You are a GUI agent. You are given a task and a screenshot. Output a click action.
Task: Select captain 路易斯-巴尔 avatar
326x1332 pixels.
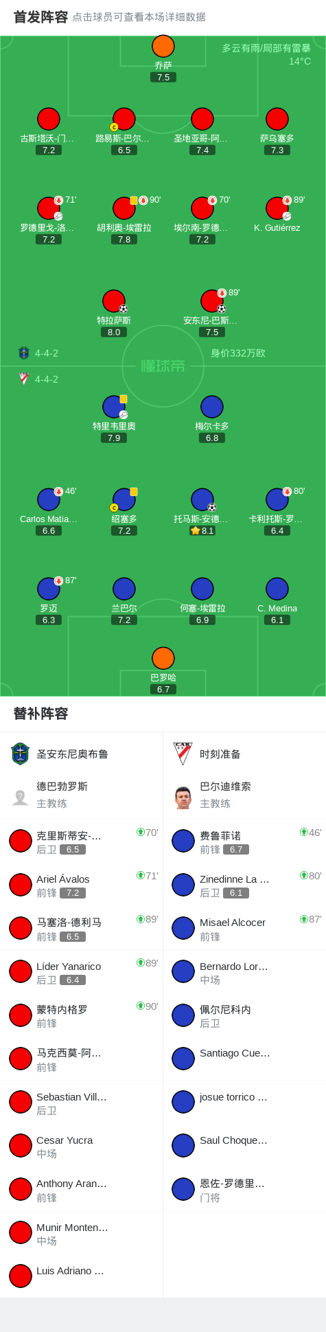click(124, 119)
